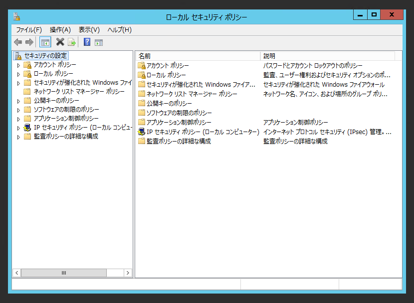Expand the アカウント ポリシー tree node
The image size is (414, 303).
click(x=18, y=65)
